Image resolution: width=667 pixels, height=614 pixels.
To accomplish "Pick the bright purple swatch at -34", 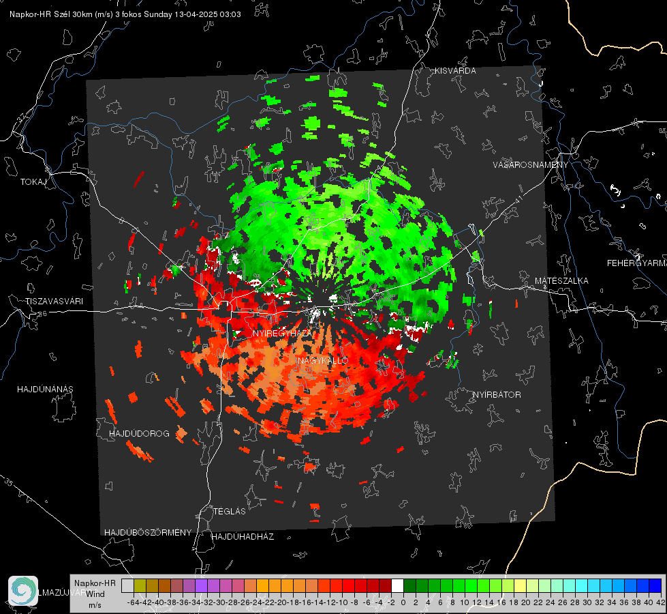I will click(x=201, y=585).
